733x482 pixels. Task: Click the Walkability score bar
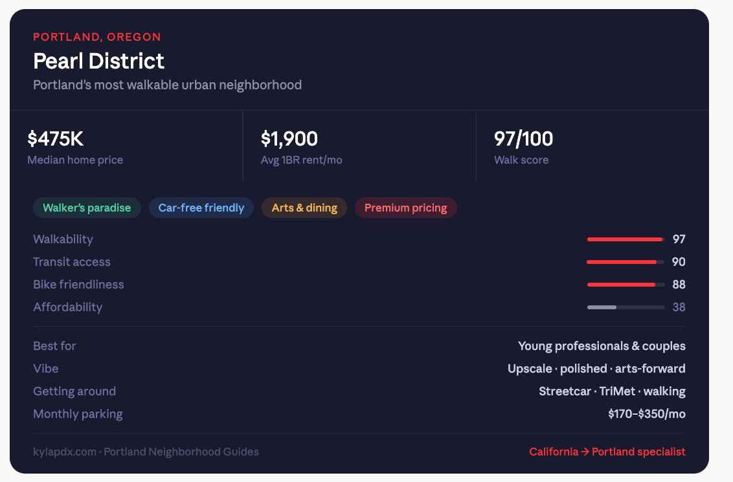(x=626, y=239)
